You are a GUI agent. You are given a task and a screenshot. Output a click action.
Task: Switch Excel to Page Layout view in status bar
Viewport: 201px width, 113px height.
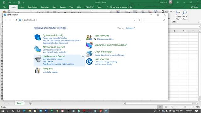point(166,107)
